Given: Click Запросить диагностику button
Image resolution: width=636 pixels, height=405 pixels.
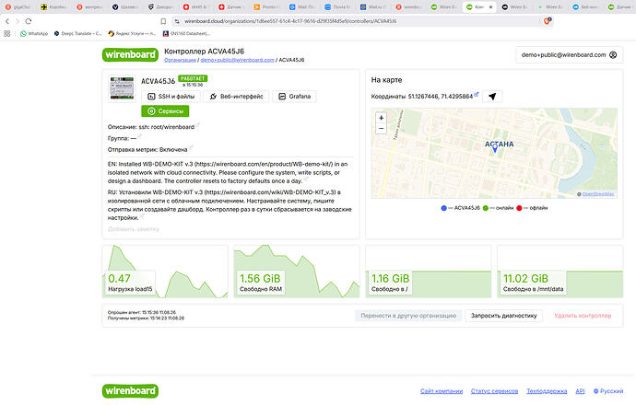Looking at the screenshot, I should (x=504, y=316).
